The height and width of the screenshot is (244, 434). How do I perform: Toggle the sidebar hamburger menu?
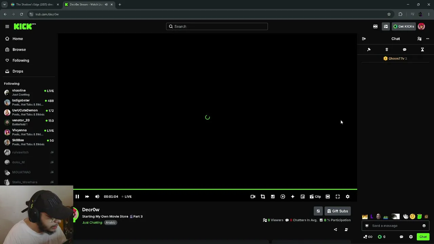click(7, 26)
